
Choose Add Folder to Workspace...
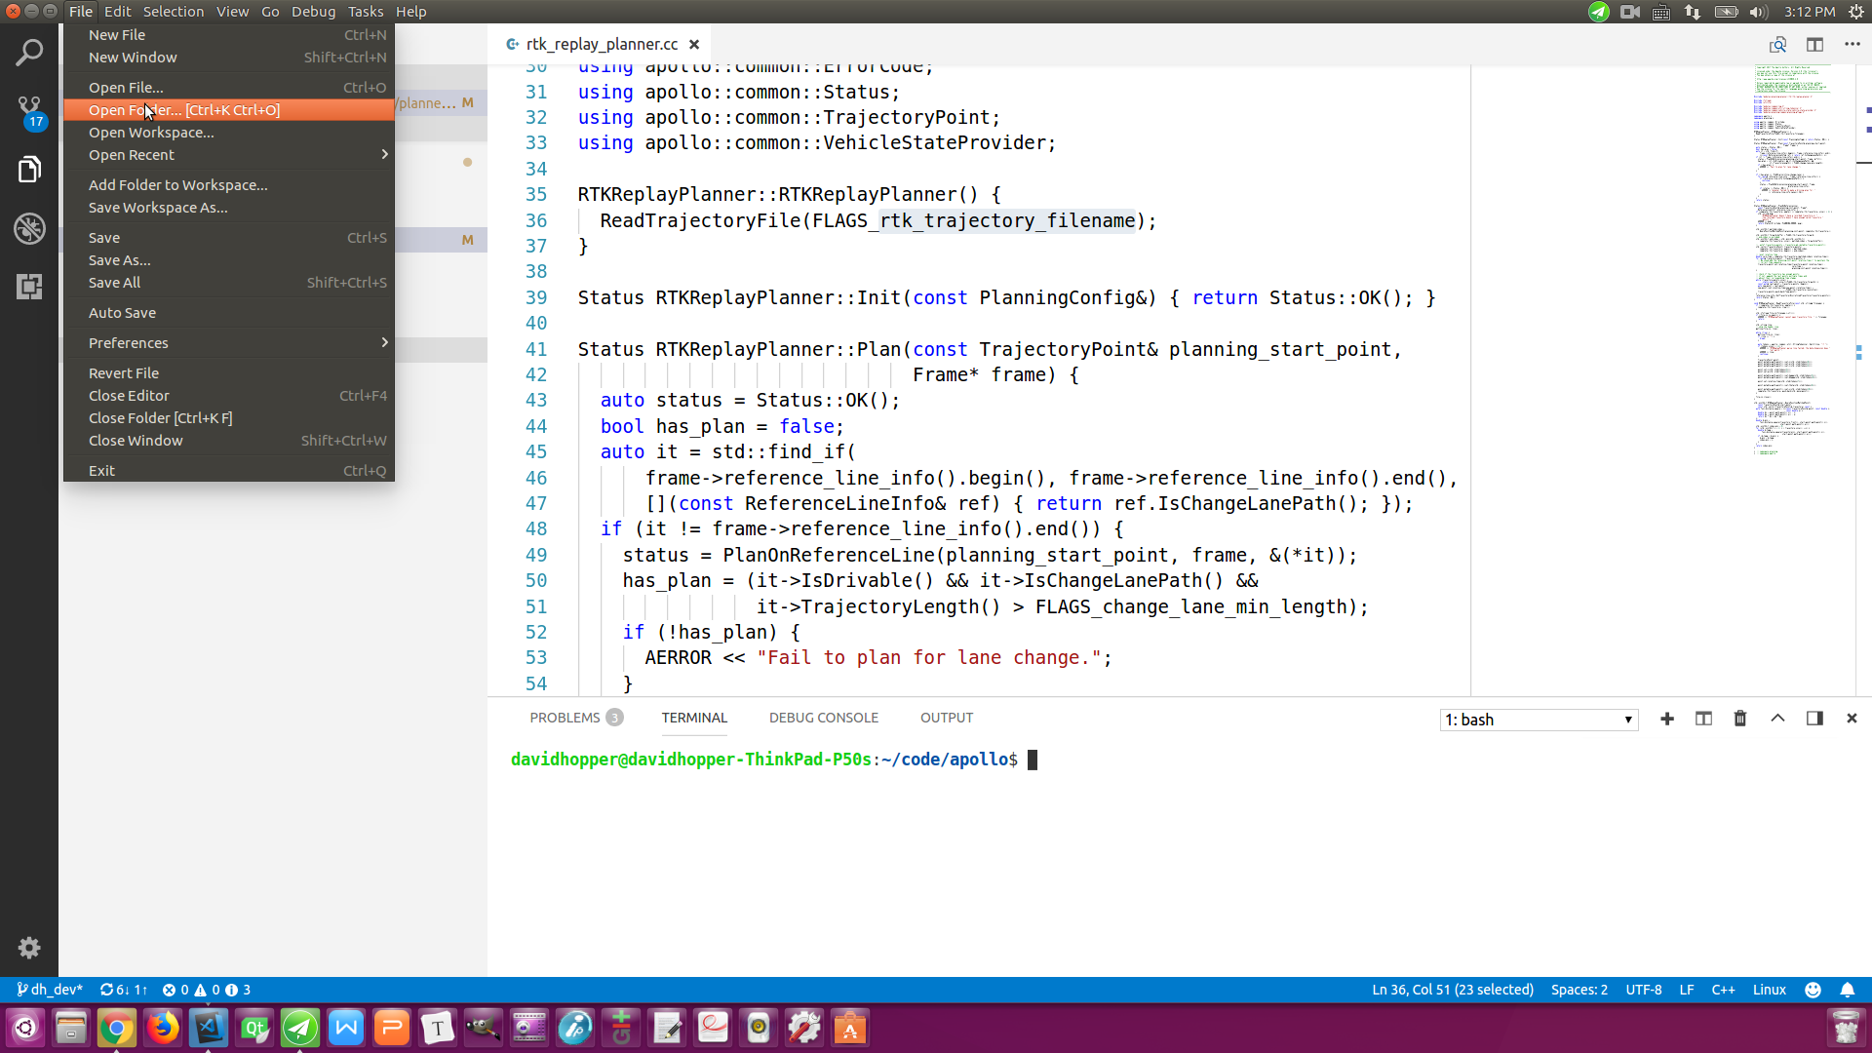point(229,185)
